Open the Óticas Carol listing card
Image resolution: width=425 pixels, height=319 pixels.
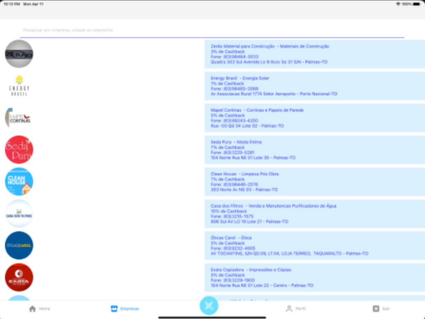coord(314,245)
